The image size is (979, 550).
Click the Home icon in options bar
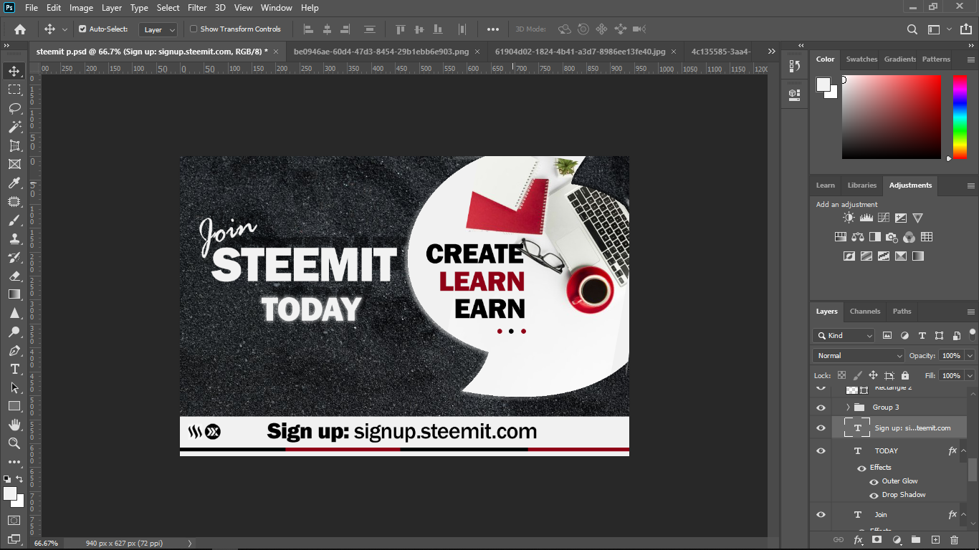coord(20,29)
